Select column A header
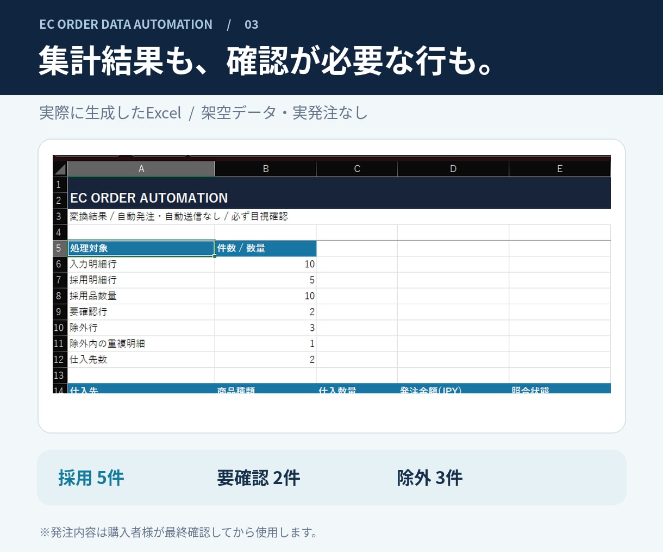Image resolution: width=663 pixels, height=552 pixels. coord(141,169)
